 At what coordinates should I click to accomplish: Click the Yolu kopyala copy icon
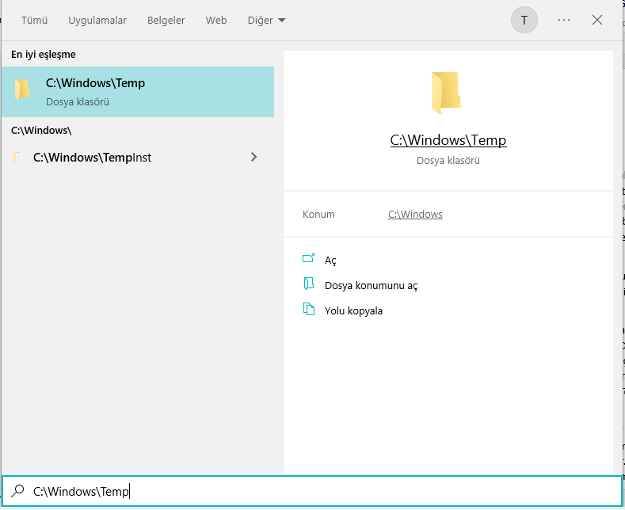[x=309, y=310]
